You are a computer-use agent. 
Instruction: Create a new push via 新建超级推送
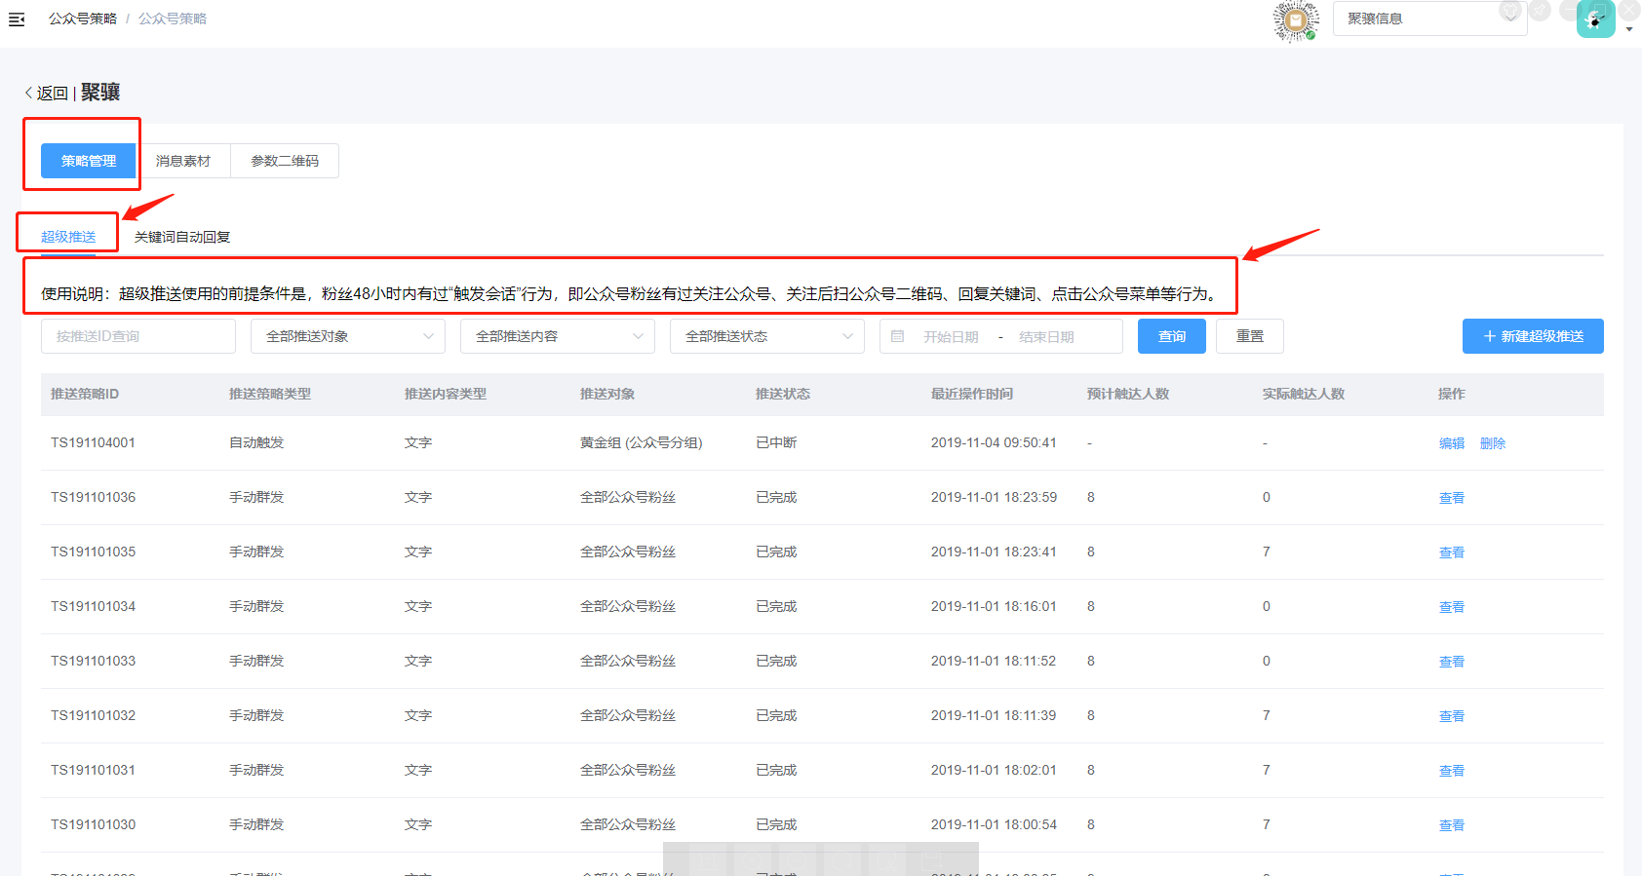point(1532,336)
